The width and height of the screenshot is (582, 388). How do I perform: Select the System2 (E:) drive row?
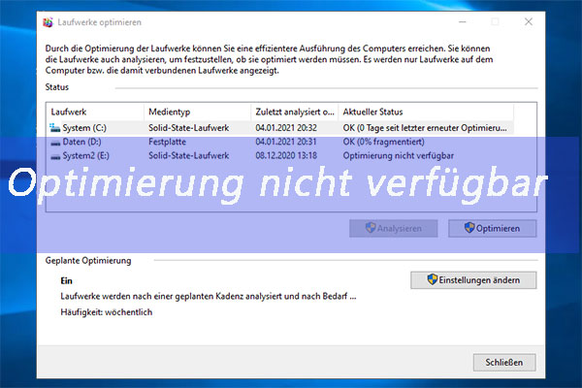tap(280, 155)
